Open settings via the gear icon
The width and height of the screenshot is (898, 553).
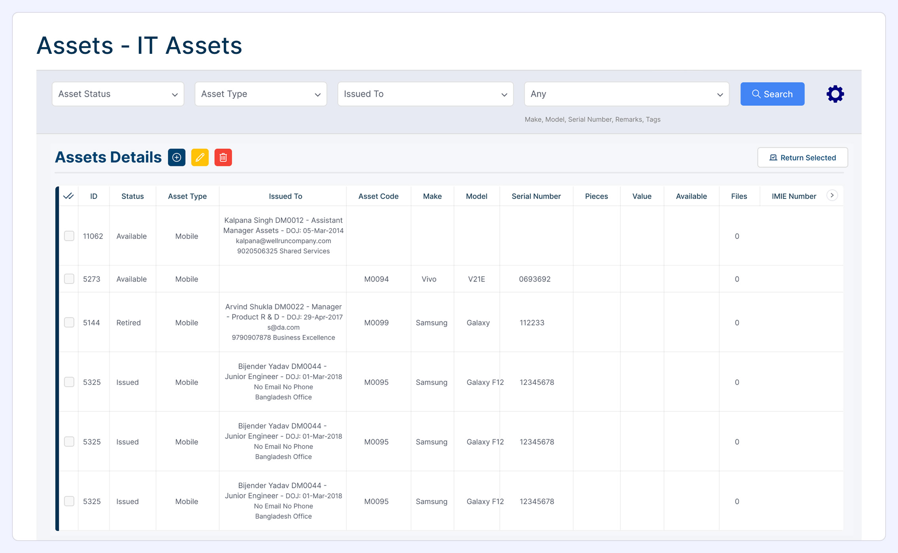click(x=835, y=94)
